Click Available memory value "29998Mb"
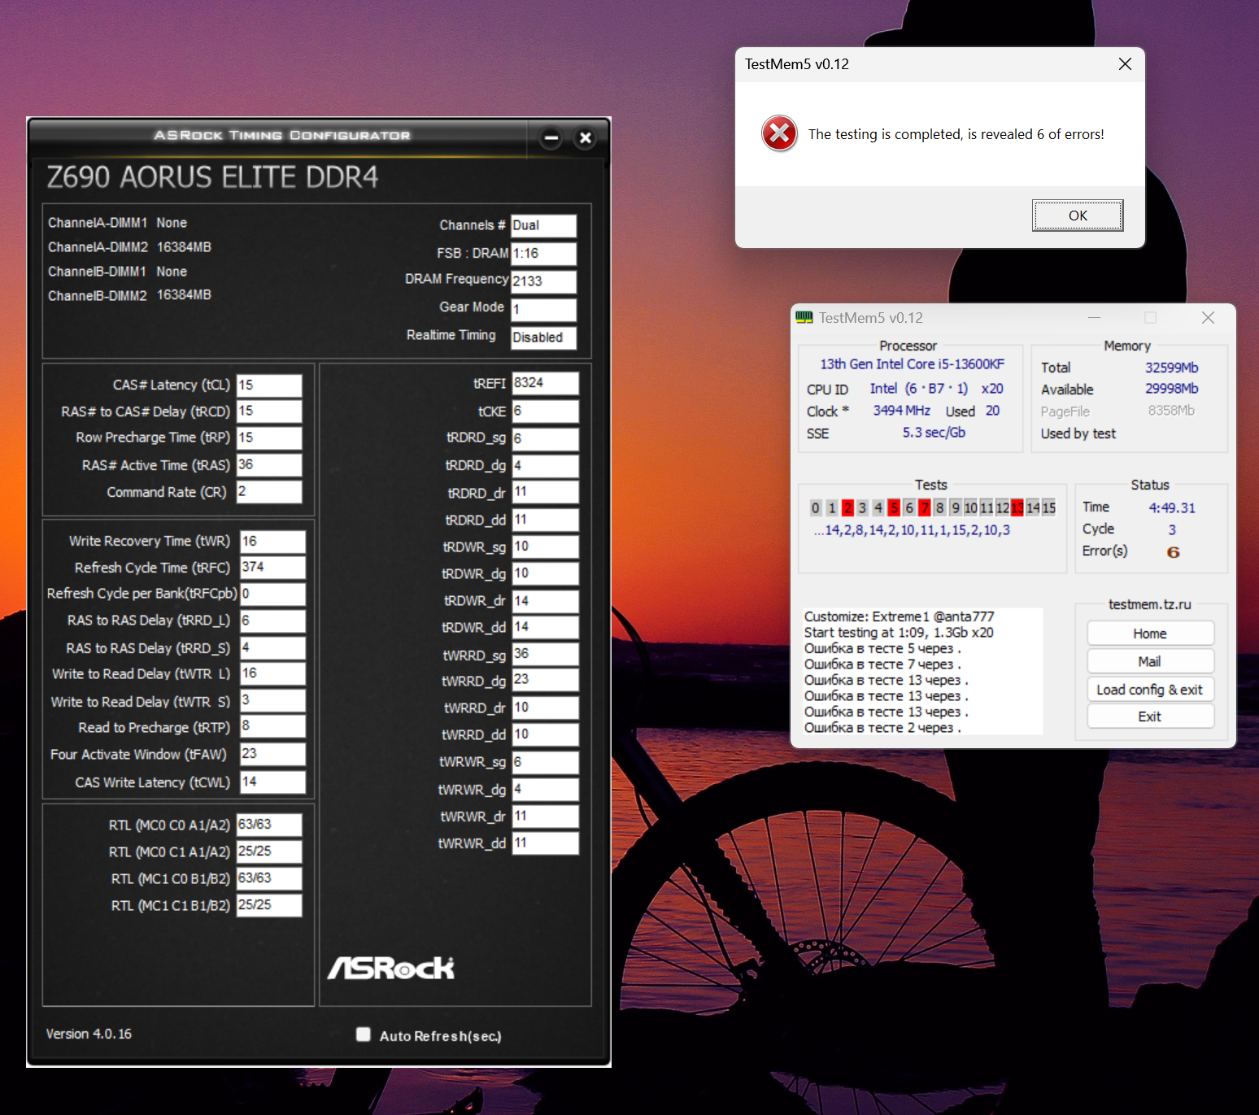The height and width of the screenshot is (1115, 1259). coord(1171,389)
